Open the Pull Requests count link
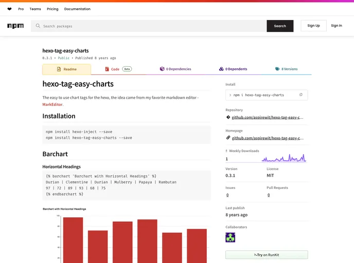Viewport: 354px width, 263px height. click(269, 195)
